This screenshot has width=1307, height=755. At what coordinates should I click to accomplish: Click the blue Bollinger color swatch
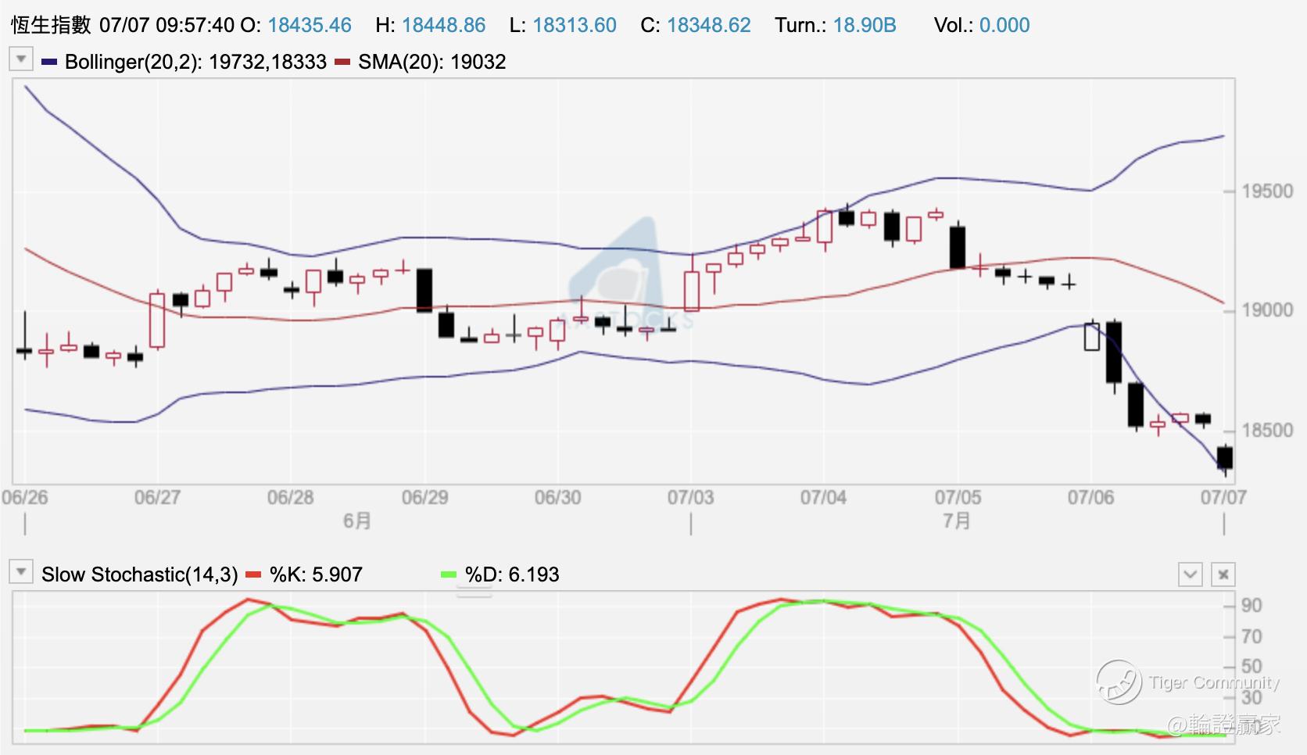click(x=50, y=62)
